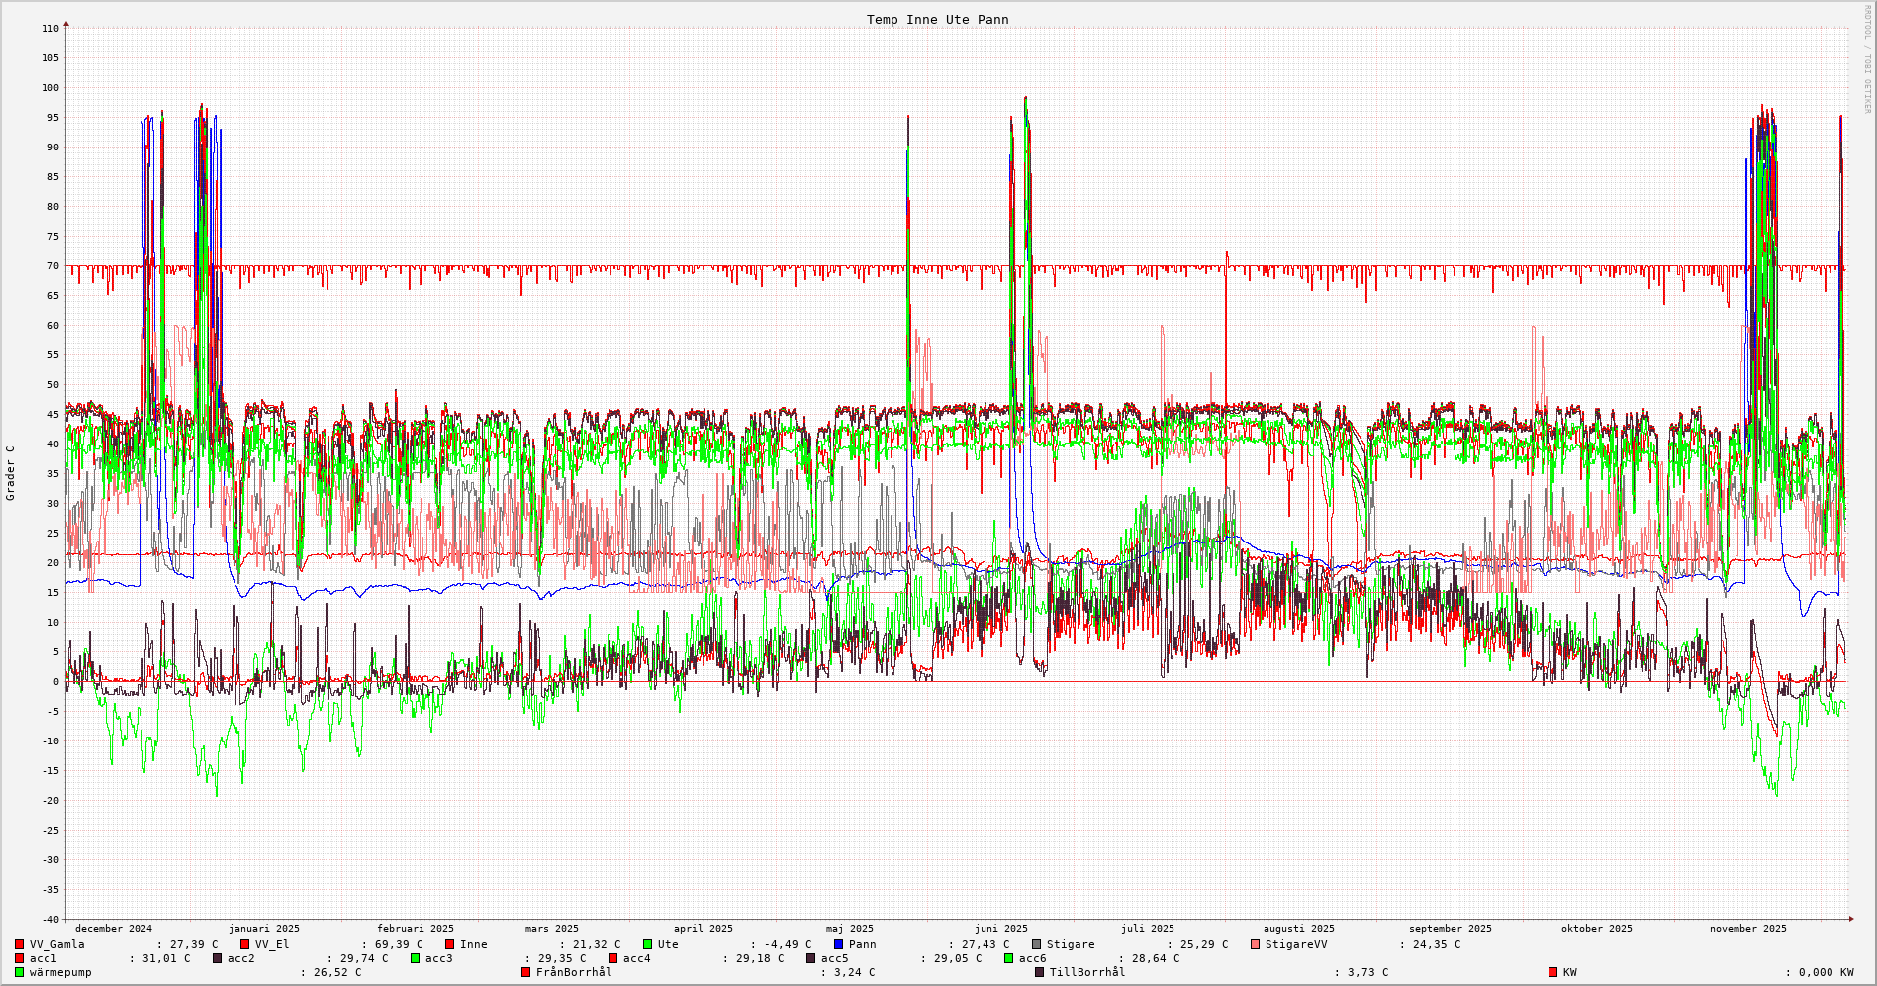
Task: Click the red KW legend swatch
Action: point(1553,972)
